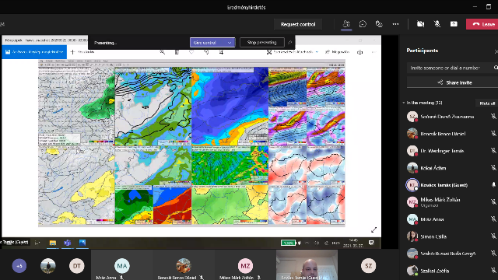Open the reactions and raise hand icon
498x280 pixels.
coord(379,24)
